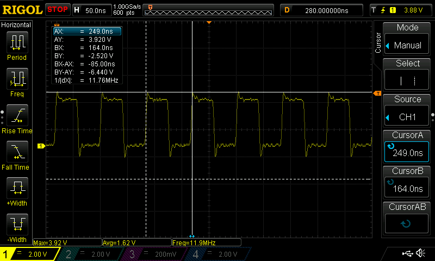Image resolution: width=435 pixels, height=261 pixels.
Task: Choose the Fall Time measurement icon
Action: 17,152
